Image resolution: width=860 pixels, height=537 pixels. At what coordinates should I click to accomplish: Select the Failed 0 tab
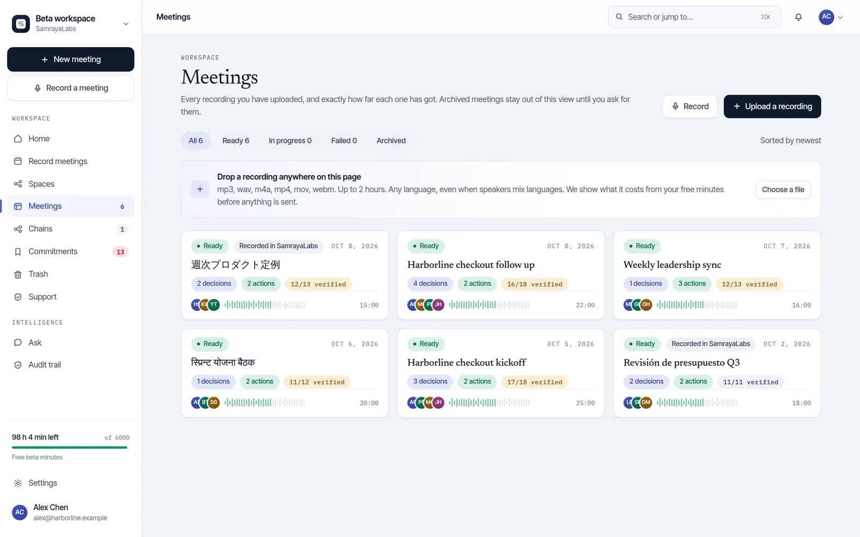pyautogui.click(x=344, y=141)
